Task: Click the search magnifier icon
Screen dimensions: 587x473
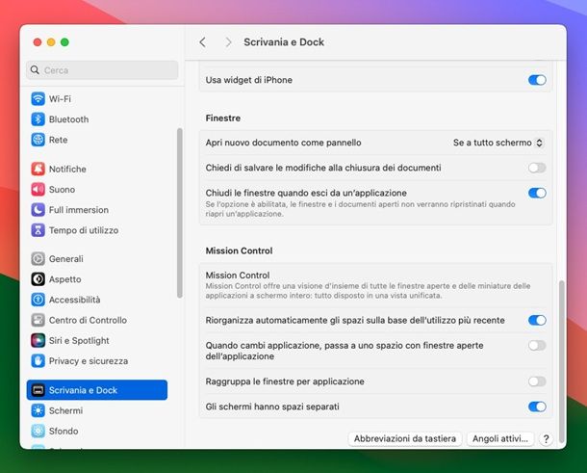Action: pyautogui.click(x=35, y=70)
